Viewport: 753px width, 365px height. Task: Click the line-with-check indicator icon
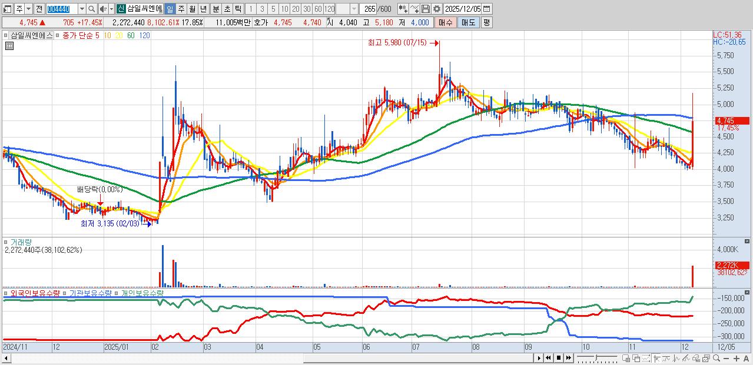click(414, 9)
